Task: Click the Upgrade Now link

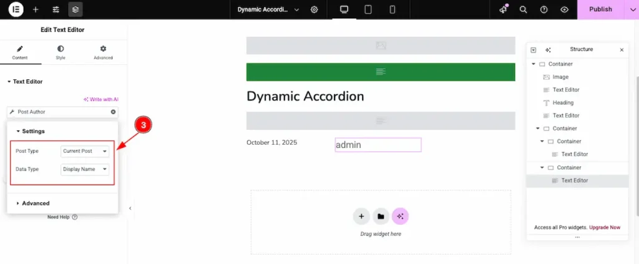Action: [605, 227]
